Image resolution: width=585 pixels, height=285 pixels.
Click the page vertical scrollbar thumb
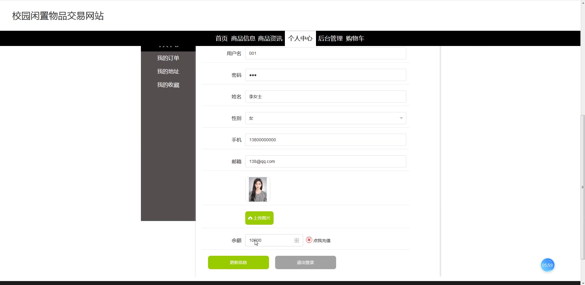coord(583,187)
